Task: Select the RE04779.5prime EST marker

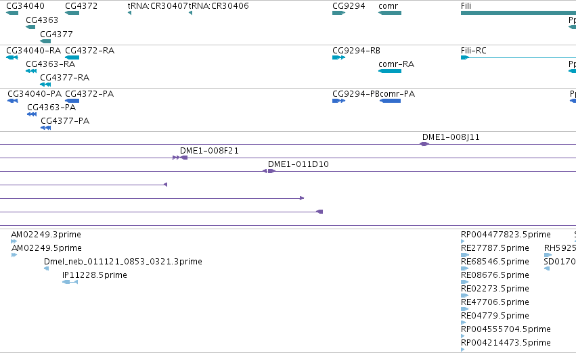Action: 463,323
